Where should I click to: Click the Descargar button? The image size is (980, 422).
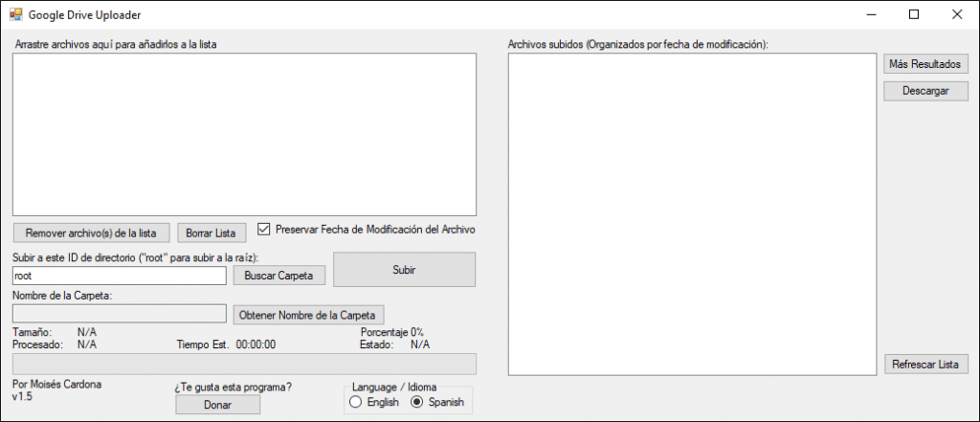(x=925, y=91)
